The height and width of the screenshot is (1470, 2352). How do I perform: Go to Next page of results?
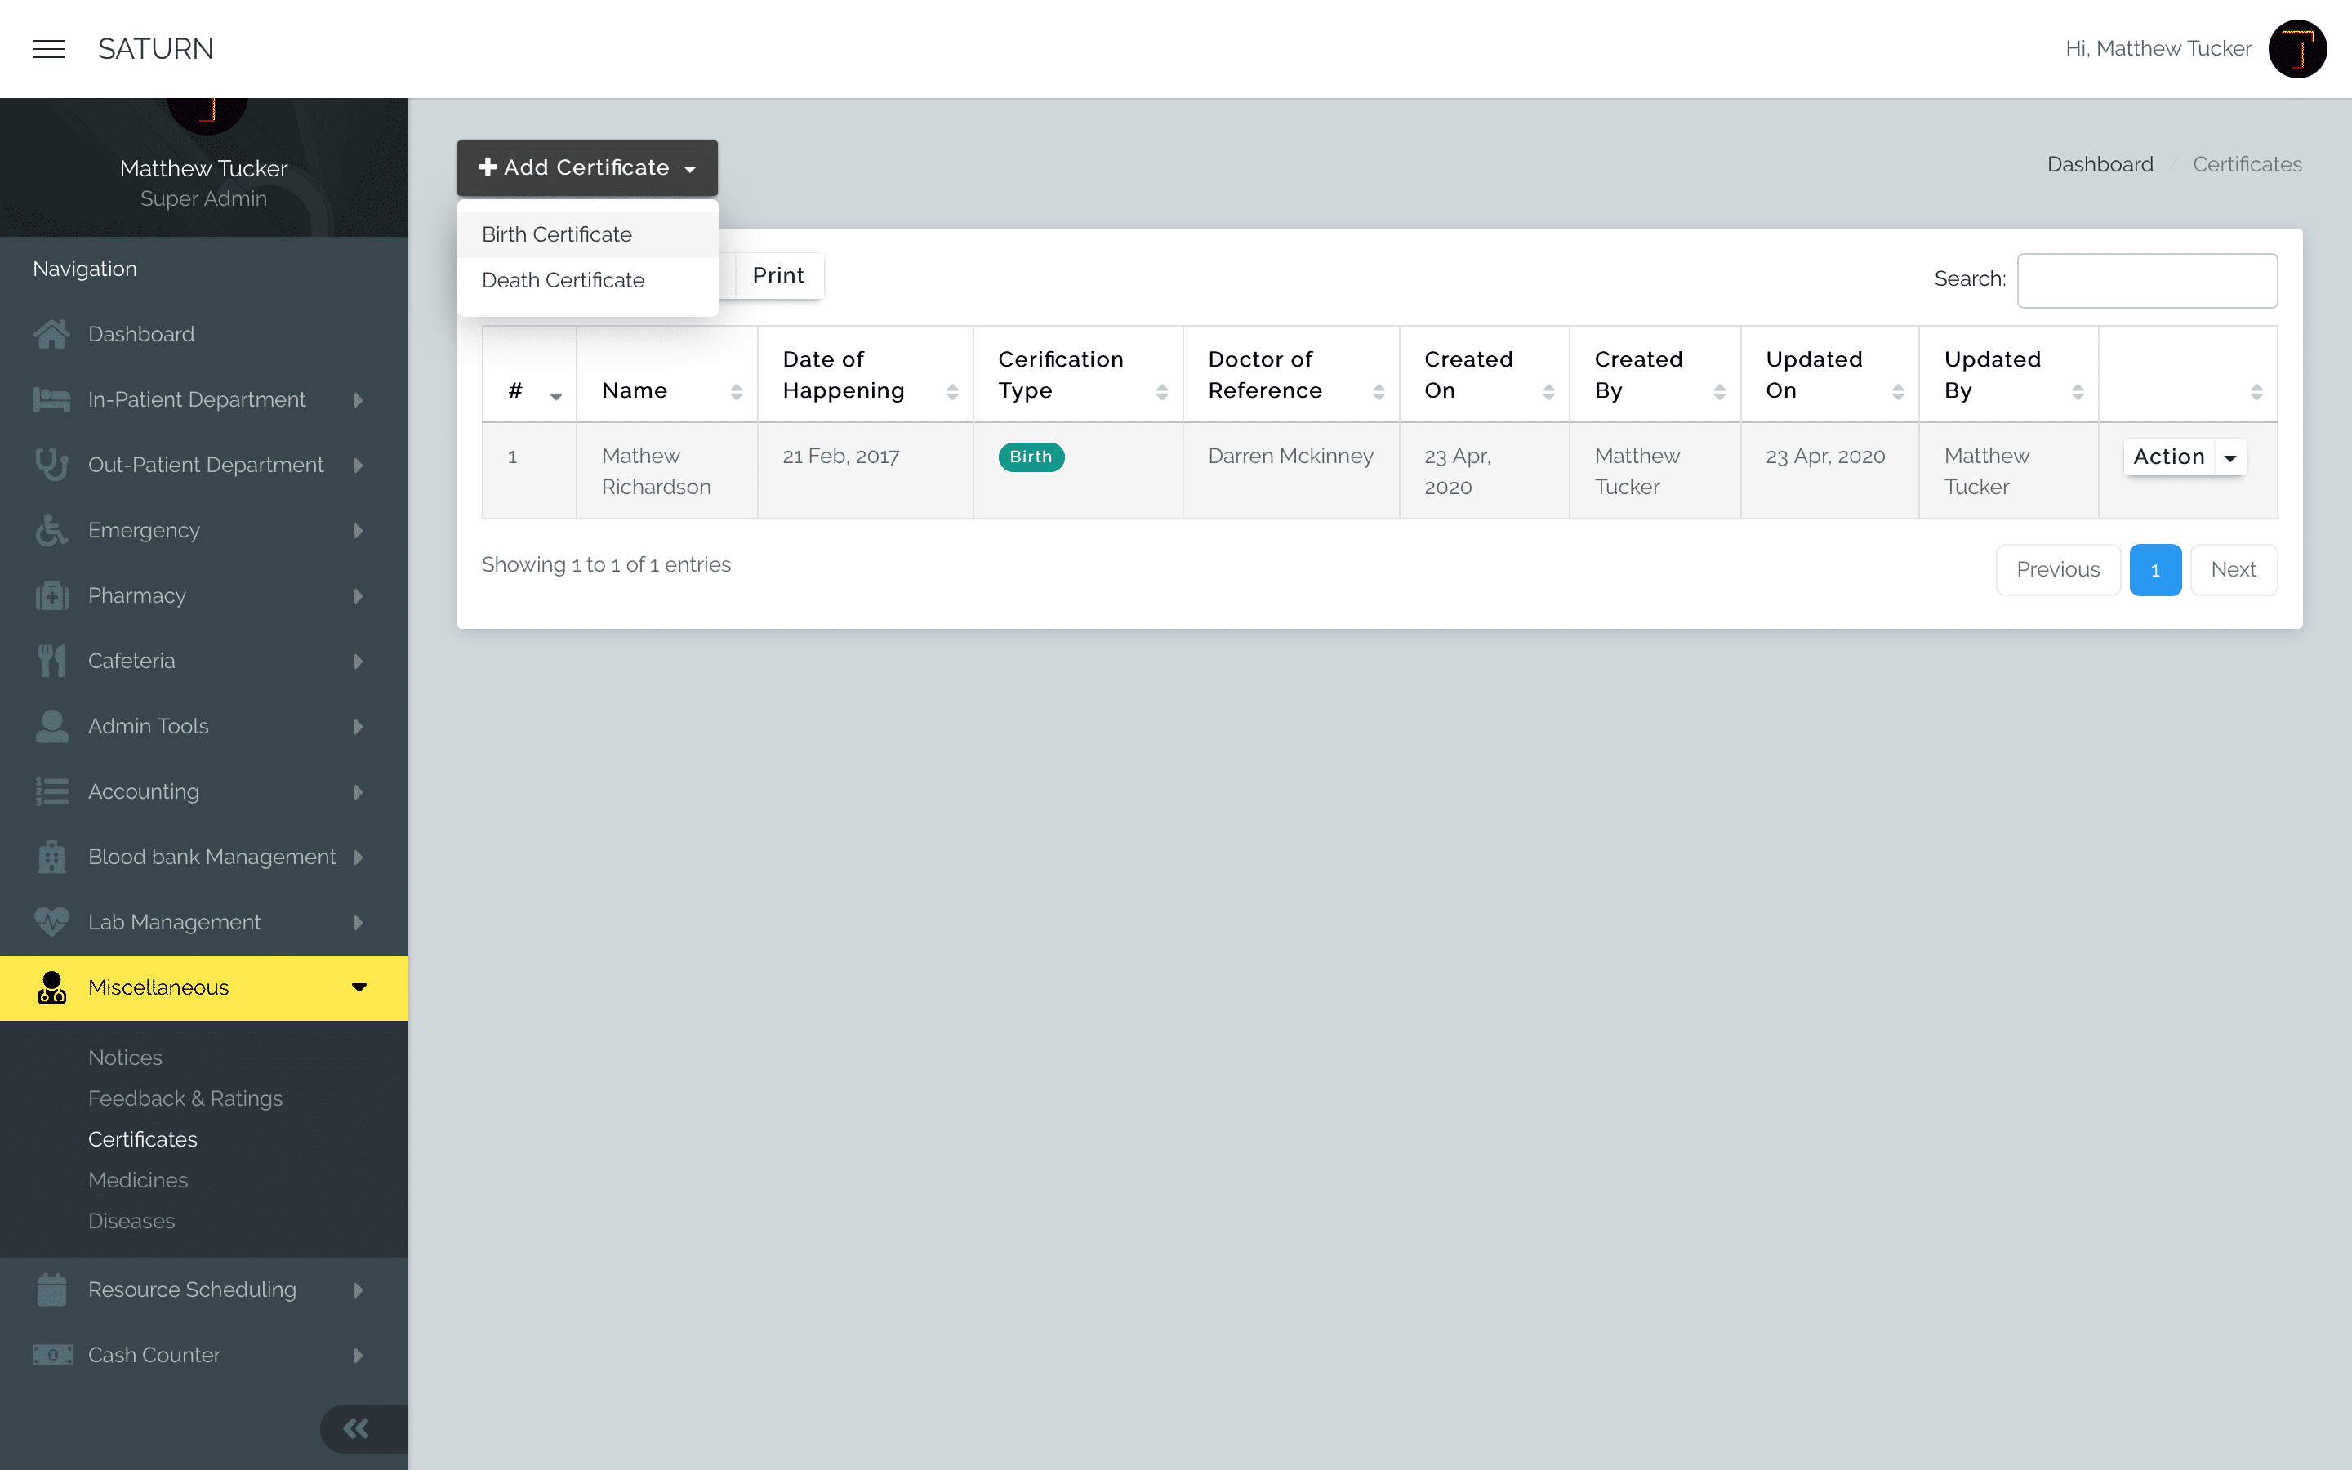[x=2234, y=570]
